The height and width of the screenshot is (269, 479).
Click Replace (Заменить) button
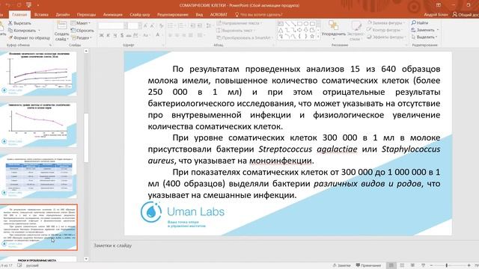425,30
